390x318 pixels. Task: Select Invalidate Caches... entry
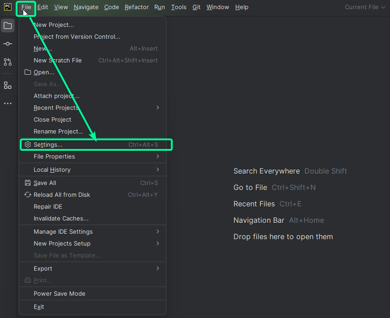point(92,218)
